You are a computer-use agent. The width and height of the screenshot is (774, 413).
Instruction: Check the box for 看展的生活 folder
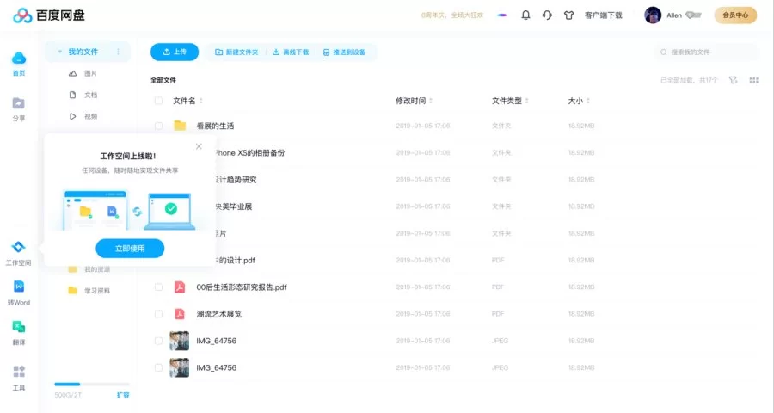click(x=158, y=126)
